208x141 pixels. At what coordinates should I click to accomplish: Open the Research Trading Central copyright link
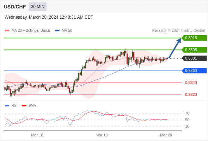click(x=178, y=31)
